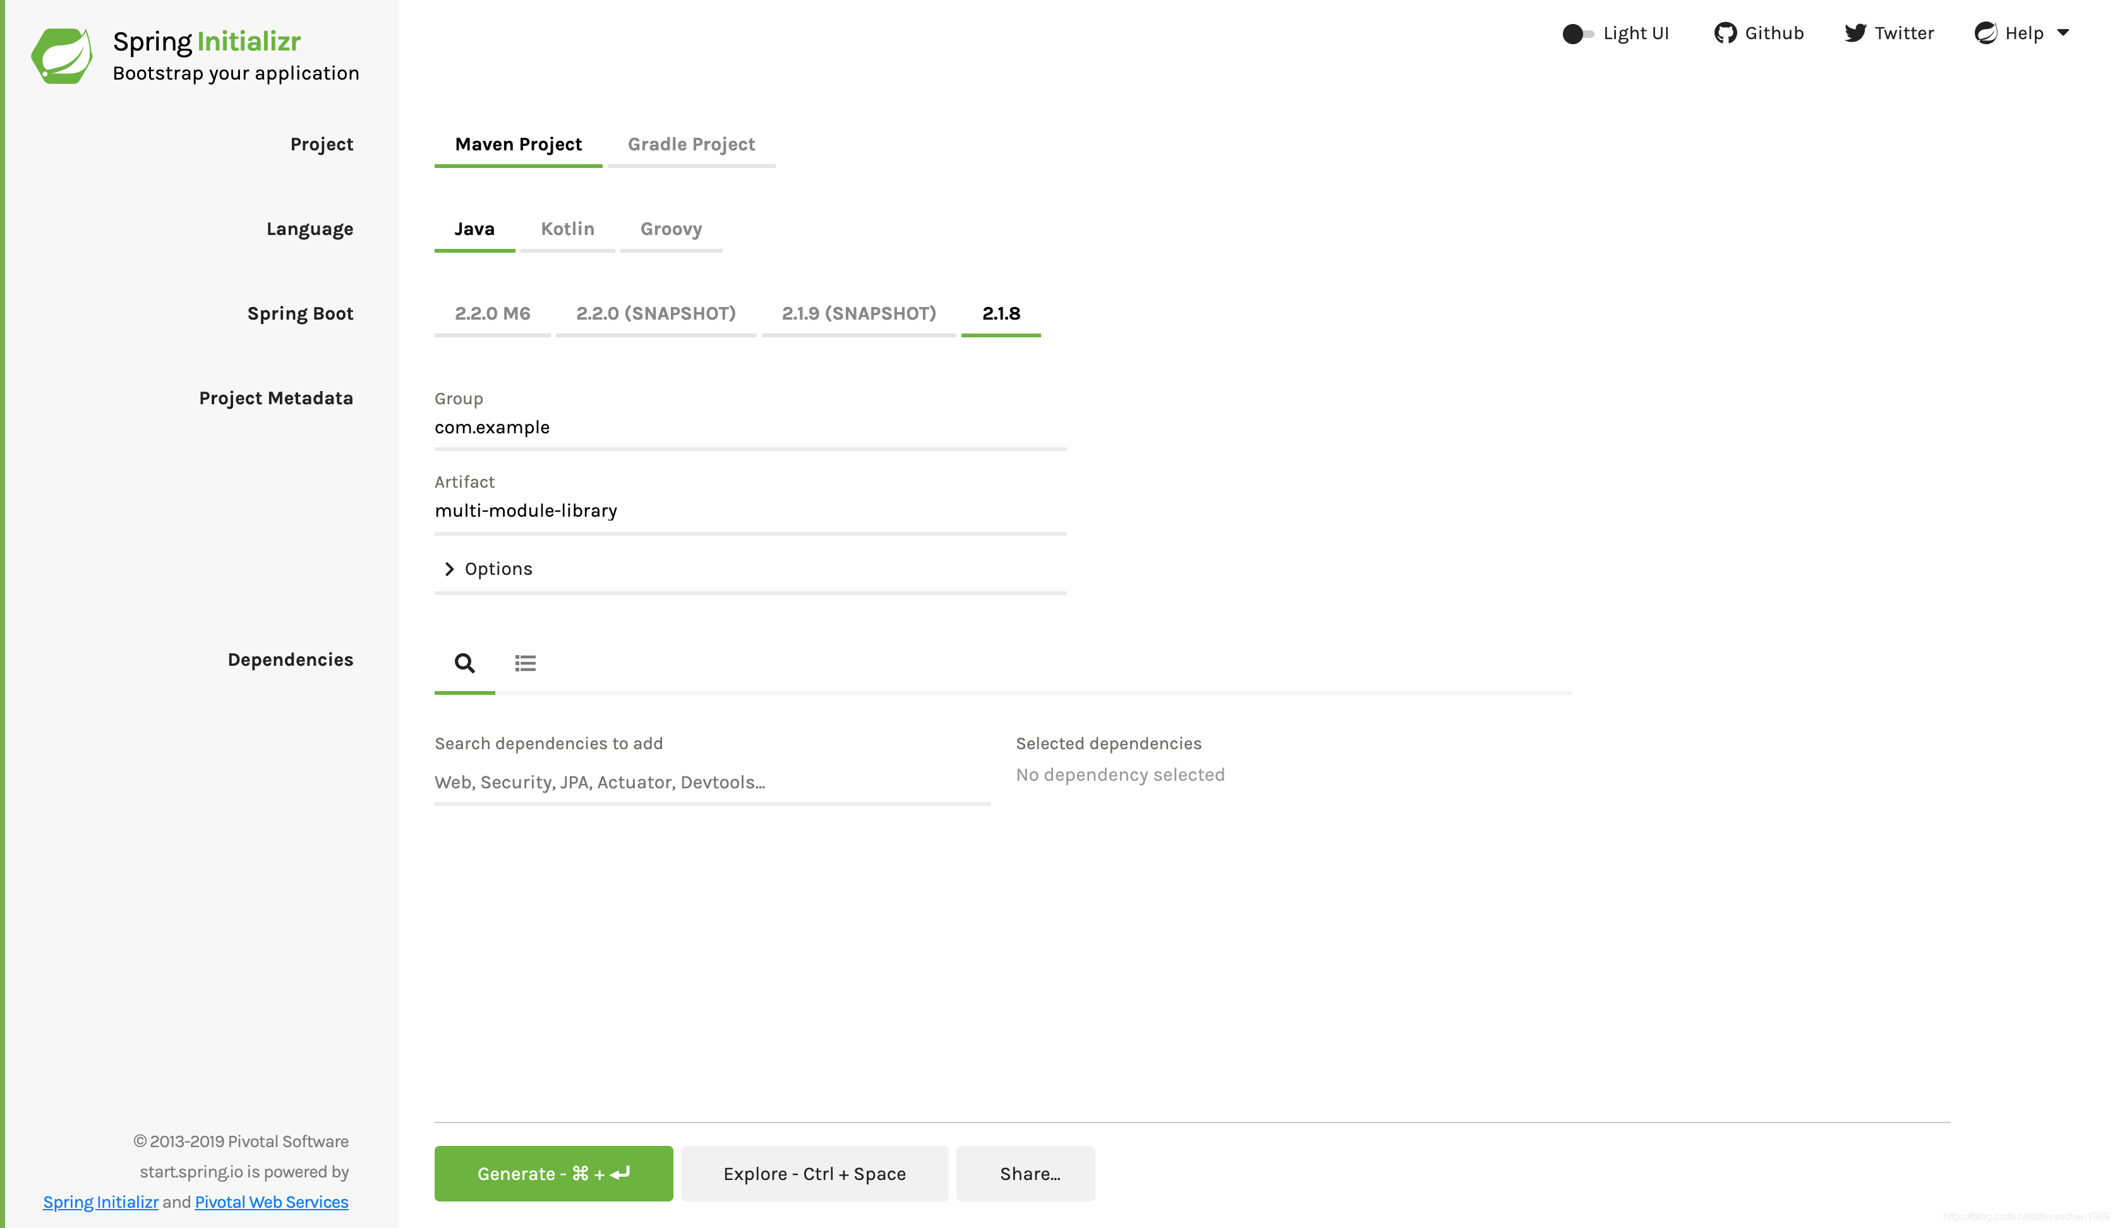Click the search dependencies icon
The height and width of the screenshot is (1228, 2115).
tap(465, 662)
